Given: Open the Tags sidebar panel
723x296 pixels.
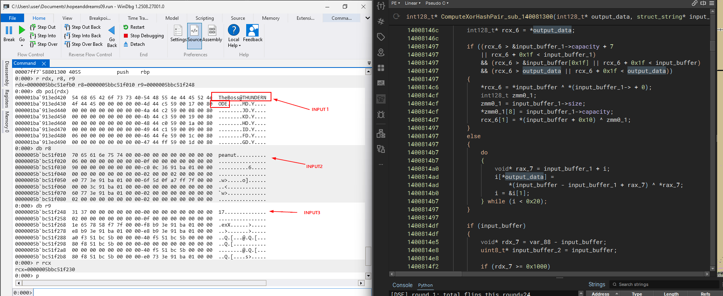Looking at the screenshot, I should [x=381, y=37].
